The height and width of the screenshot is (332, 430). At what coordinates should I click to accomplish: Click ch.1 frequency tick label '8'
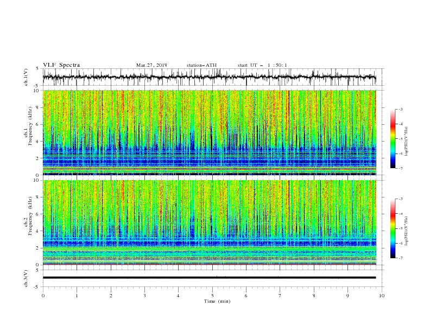click(x=38, y=107)
